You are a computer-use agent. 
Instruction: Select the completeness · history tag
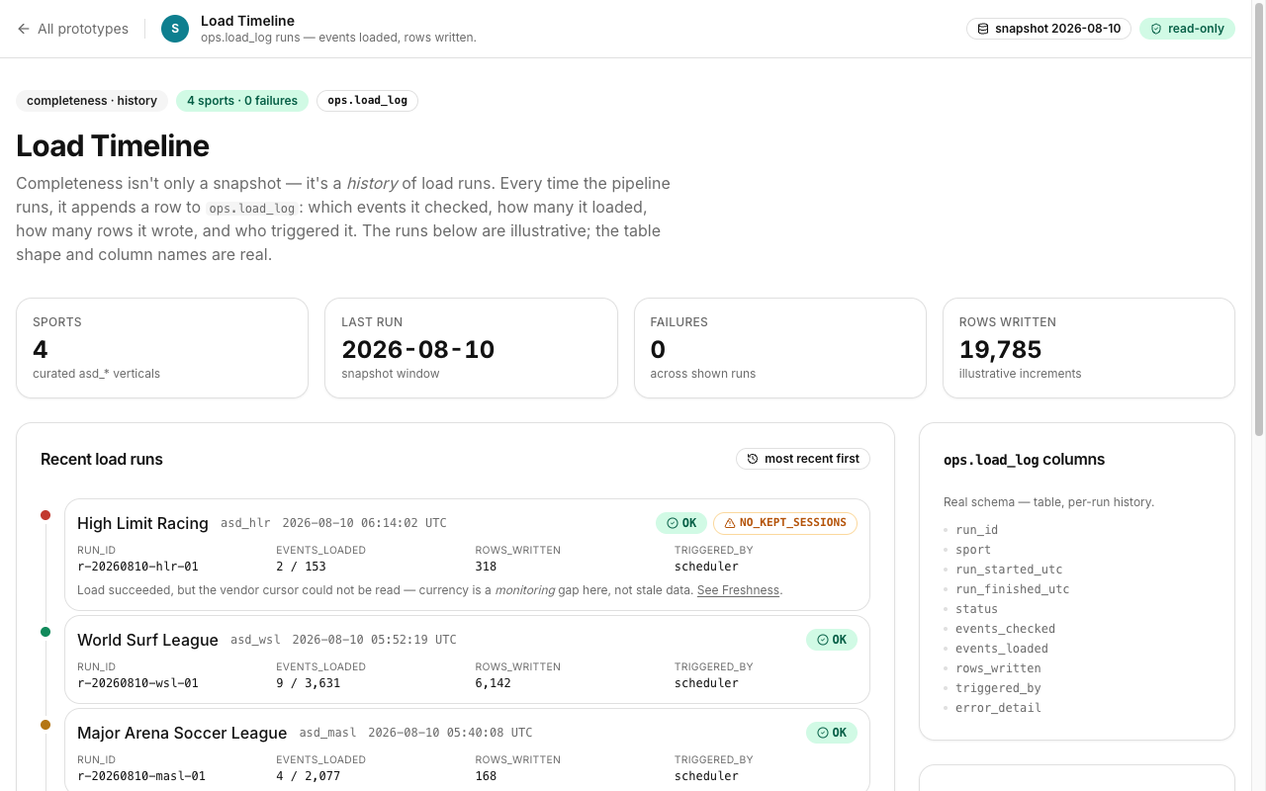(92, 101)
